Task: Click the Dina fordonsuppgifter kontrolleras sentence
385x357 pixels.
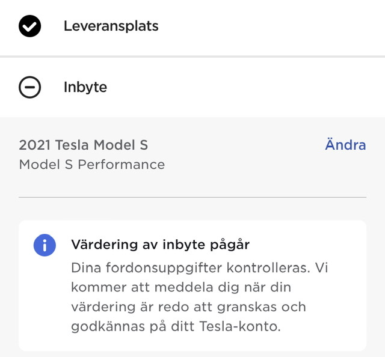Action: tap(189, 267)
